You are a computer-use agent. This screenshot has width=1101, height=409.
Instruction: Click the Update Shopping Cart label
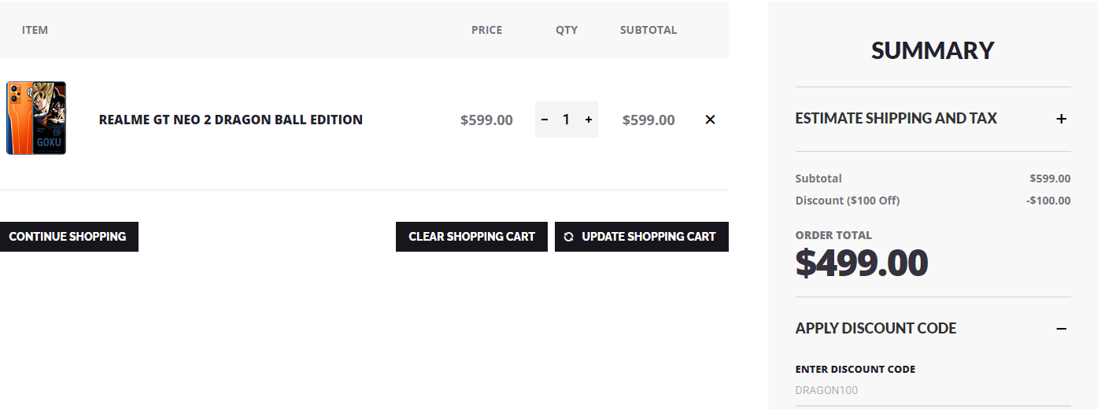(x=648, y=237)
